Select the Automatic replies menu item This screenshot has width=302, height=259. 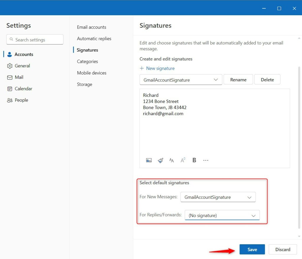pos(94,39)
